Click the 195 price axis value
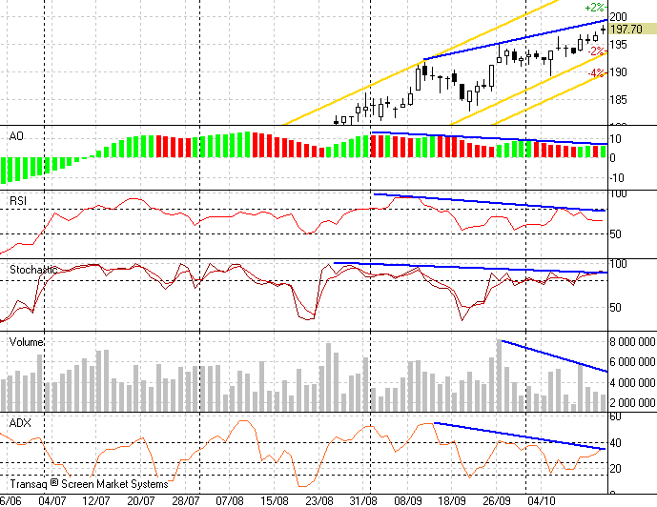657x507 pixels. coord(619,45)
